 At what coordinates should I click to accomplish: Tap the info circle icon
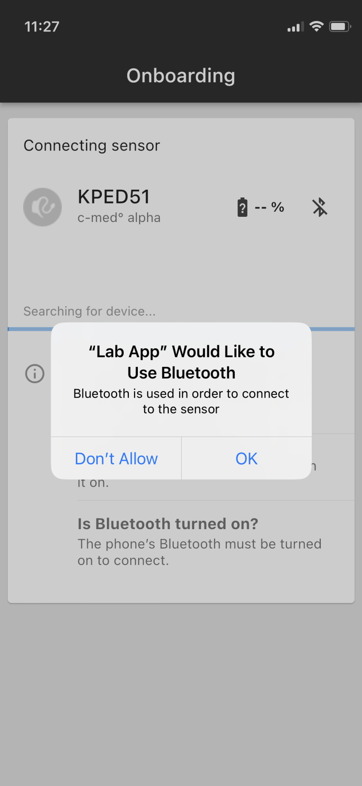pos(35,373)
